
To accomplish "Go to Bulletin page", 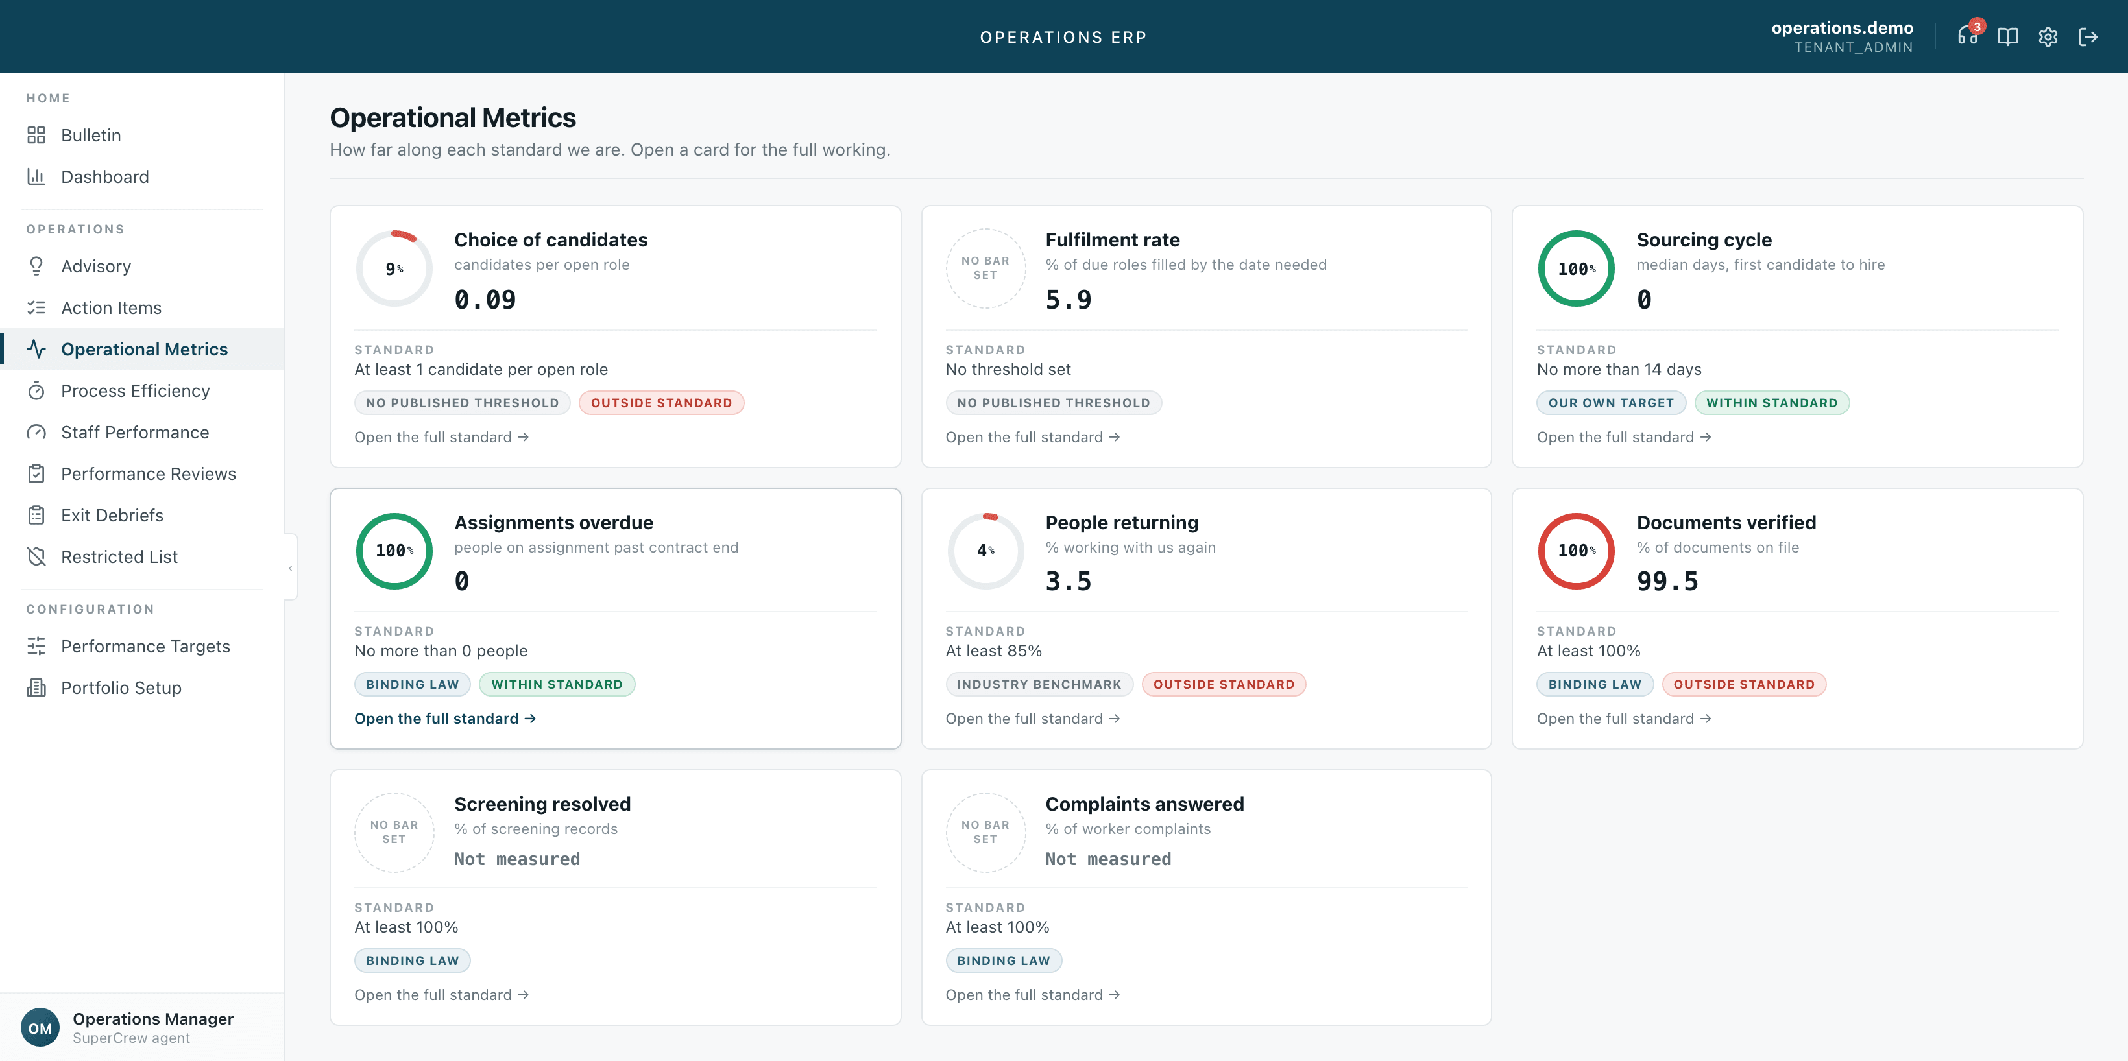I will (142, 135).
